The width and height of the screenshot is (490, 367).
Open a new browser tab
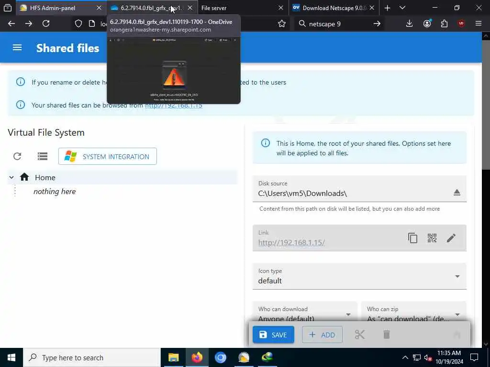tap(387, 8)
